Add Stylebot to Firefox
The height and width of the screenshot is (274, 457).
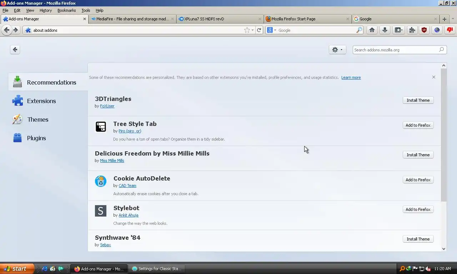pos(418,209)
